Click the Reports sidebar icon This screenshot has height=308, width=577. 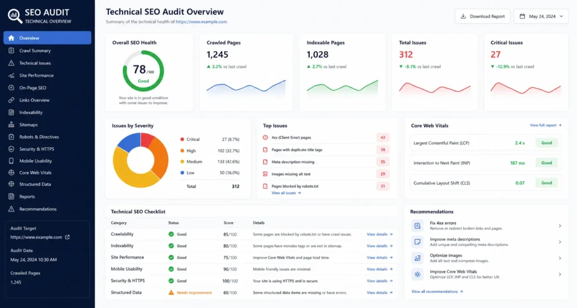click(x=11, y=196)
